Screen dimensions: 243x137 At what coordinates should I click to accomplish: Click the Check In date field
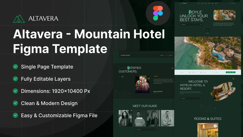pyautogui.click(x=185, y=72)
